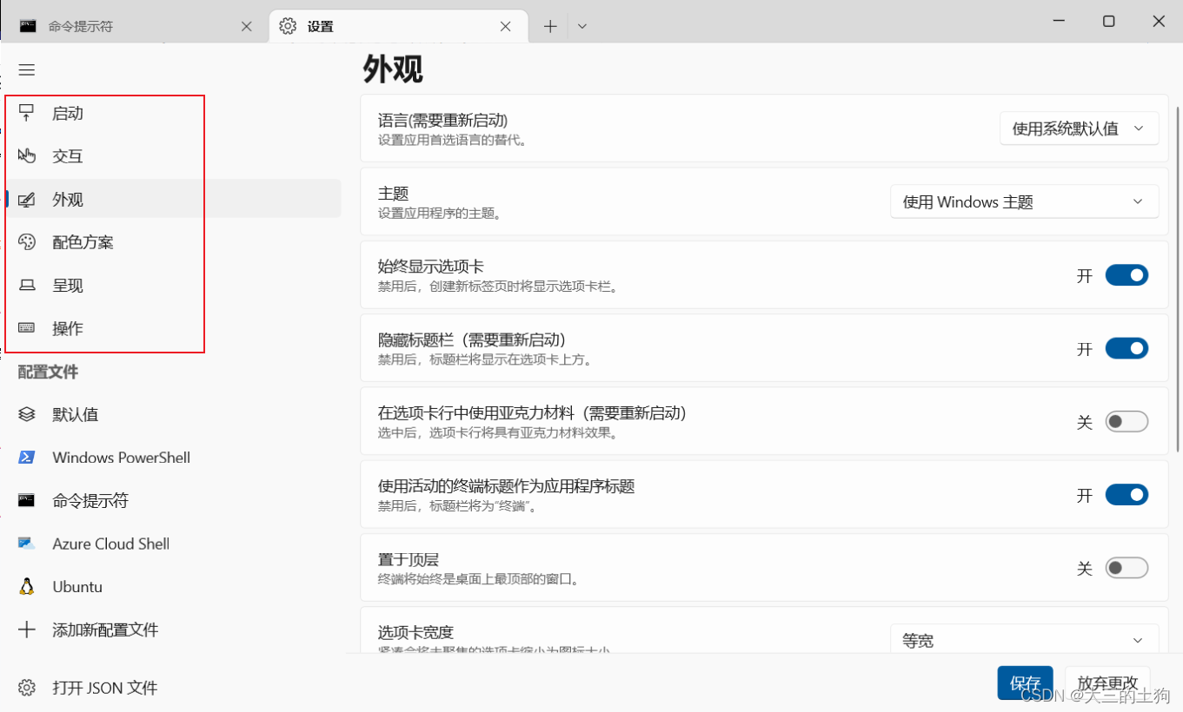
Task: Enable 在选项卡行中使用亚克力材料
Action: [x=1127, y=421]
